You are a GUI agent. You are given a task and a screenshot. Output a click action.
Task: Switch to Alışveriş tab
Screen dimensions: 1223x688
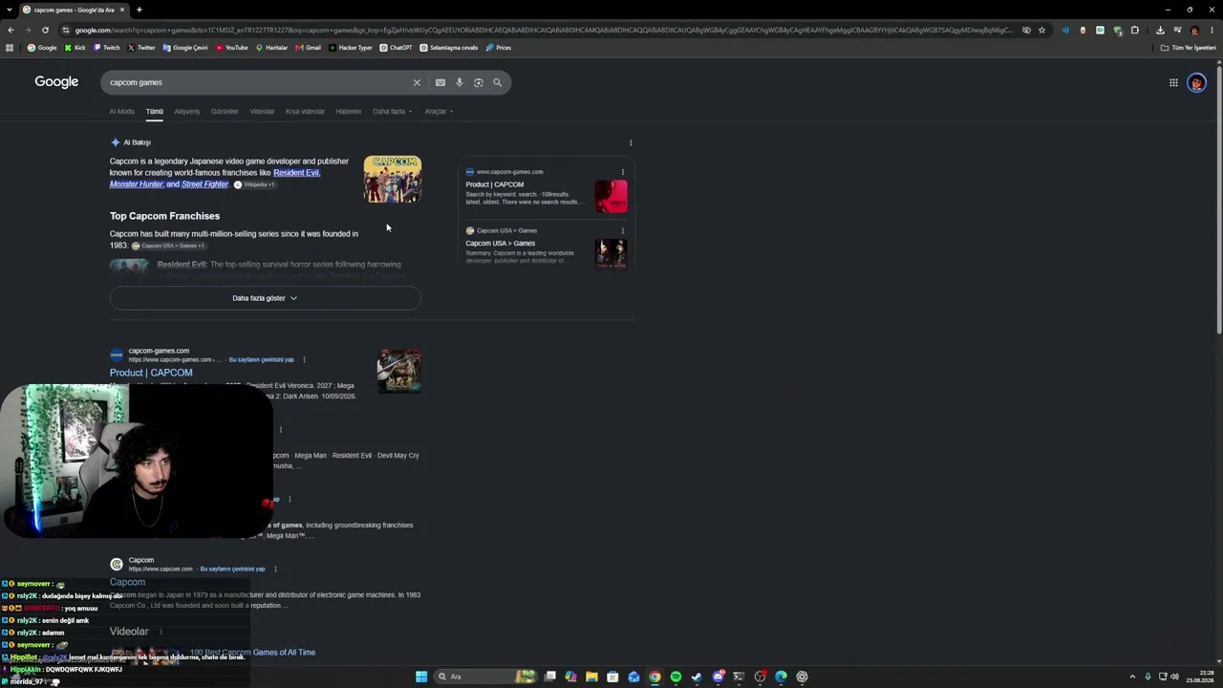point(187,112)
